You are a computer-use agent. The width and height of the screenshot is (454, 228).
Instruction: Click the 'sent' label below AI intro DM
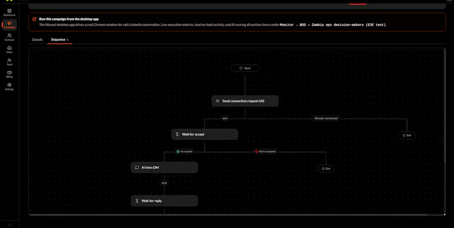pos(164,183)
